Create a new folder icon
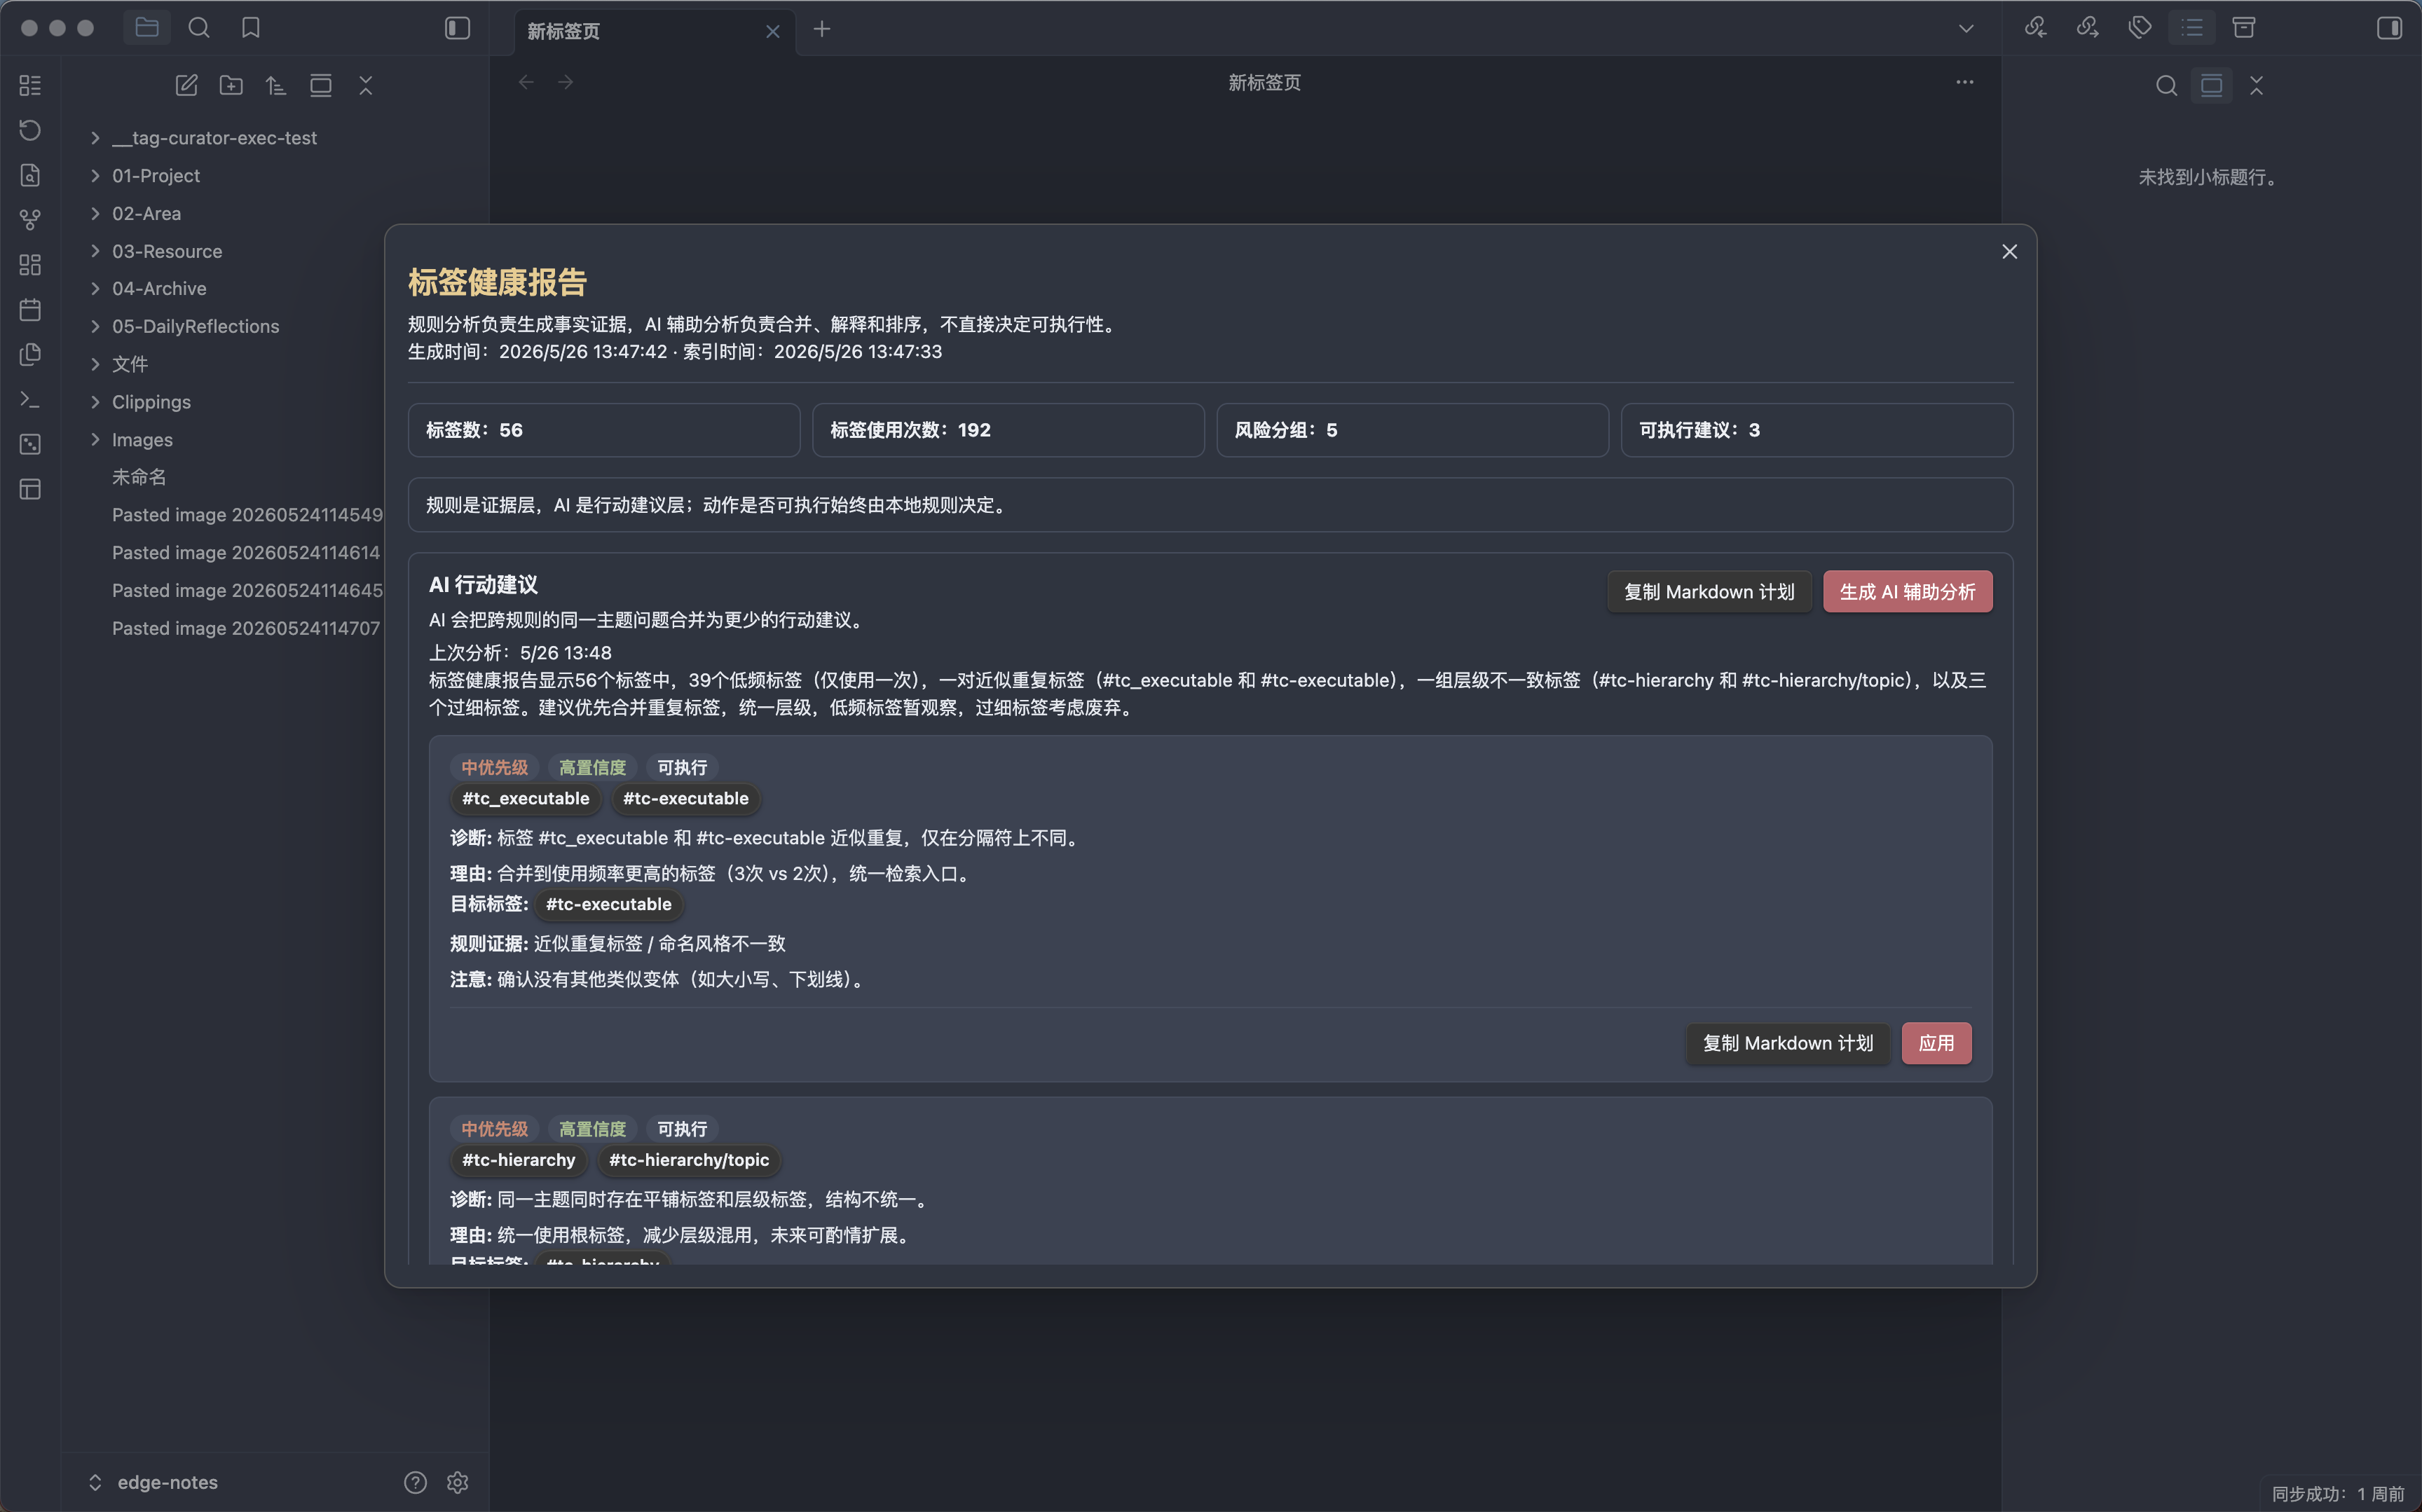 231,85
